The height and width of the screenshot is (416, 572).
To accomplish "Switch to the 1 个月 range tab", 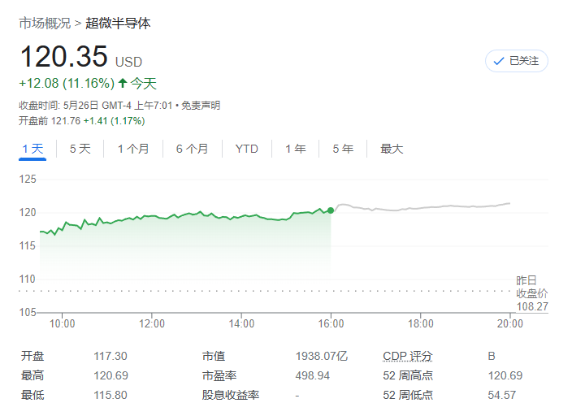I will point(133,149).
